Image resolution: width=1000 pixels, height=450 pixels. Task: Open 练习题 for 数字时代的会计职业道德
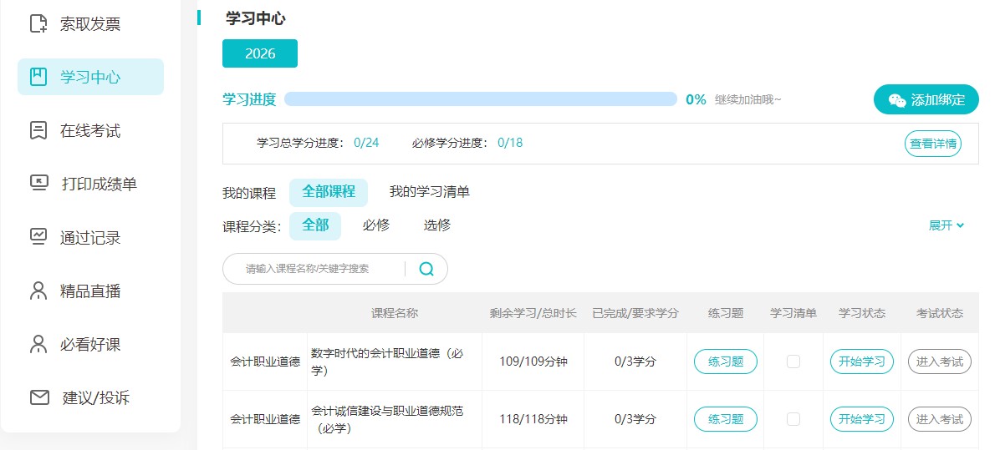[726, 362]
